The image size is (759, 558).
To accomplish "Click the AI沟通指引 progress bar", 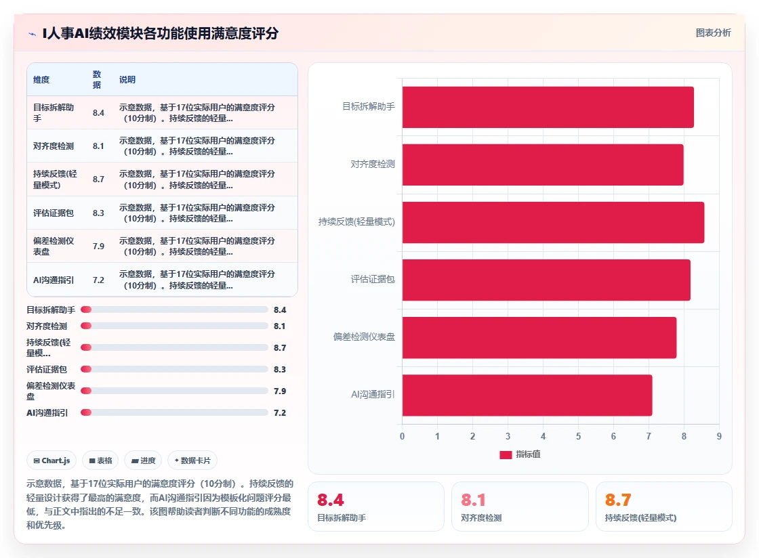I will pyautogui.click(x=174, y=412).
